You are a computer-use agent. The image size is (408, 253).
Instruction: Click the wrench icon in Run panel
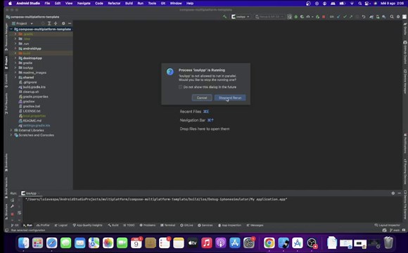pos(12,206)
